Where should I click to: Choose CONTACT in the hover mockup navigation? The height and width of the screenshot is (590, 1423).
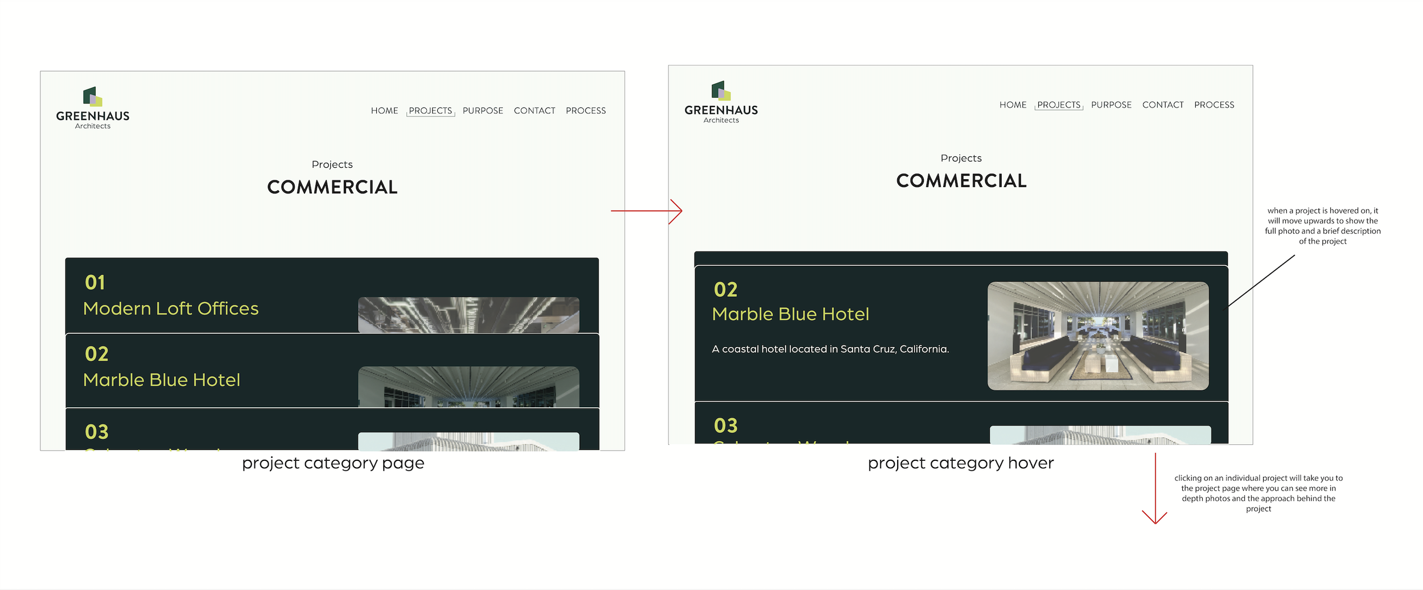[1163, 105]
